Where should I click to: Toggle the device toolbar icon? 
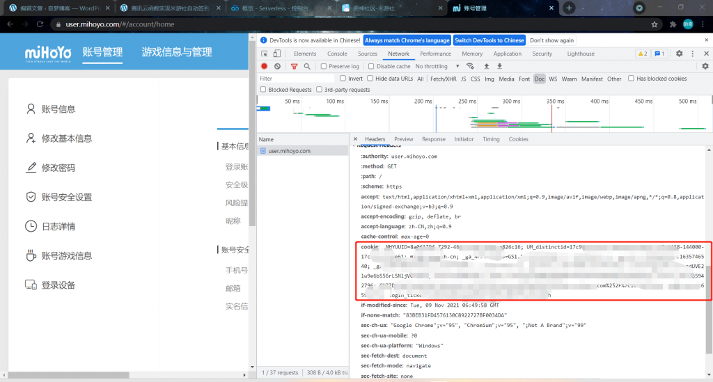(x=276, y=54)
